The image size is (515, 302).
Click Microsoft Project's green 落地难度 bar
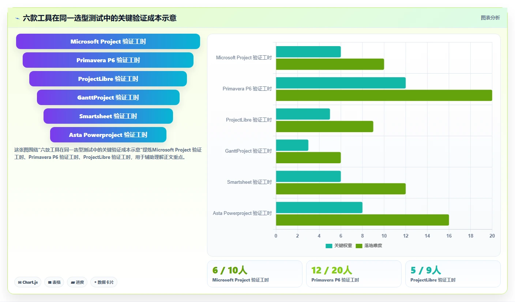click(x=330, y=64)
